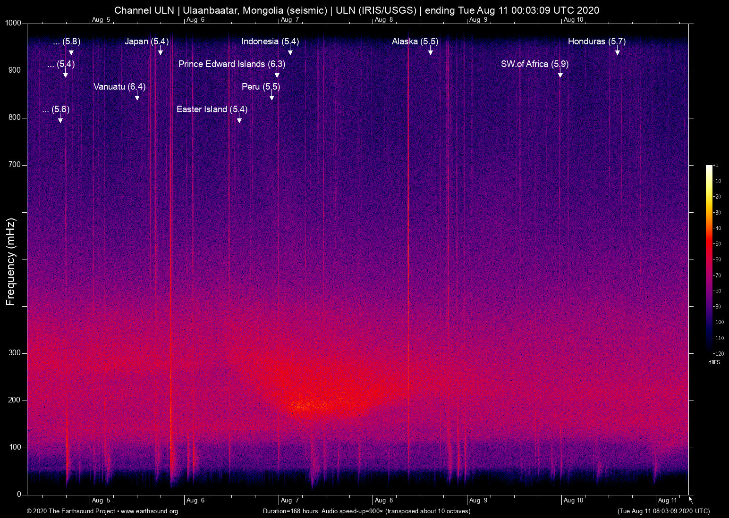Select the 900 frequency axis tick label
The image size is (729, 518).
tap(15, 70)
